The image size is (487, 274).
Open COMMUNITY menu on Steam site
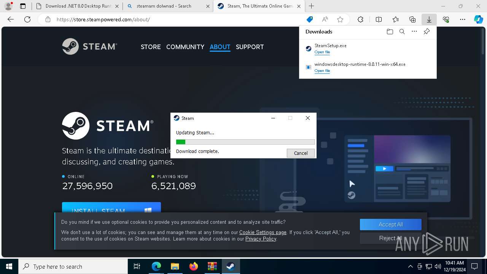(x=185, y=47)
